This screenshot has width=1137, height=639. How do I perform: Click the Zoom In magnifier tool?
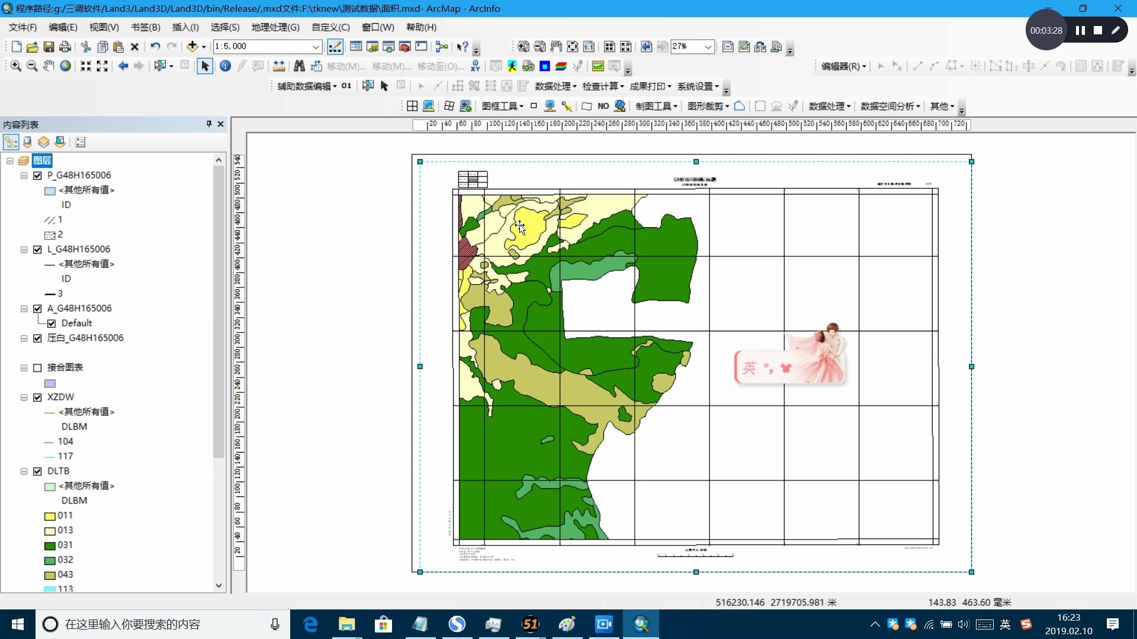click(x=16, y=66)
